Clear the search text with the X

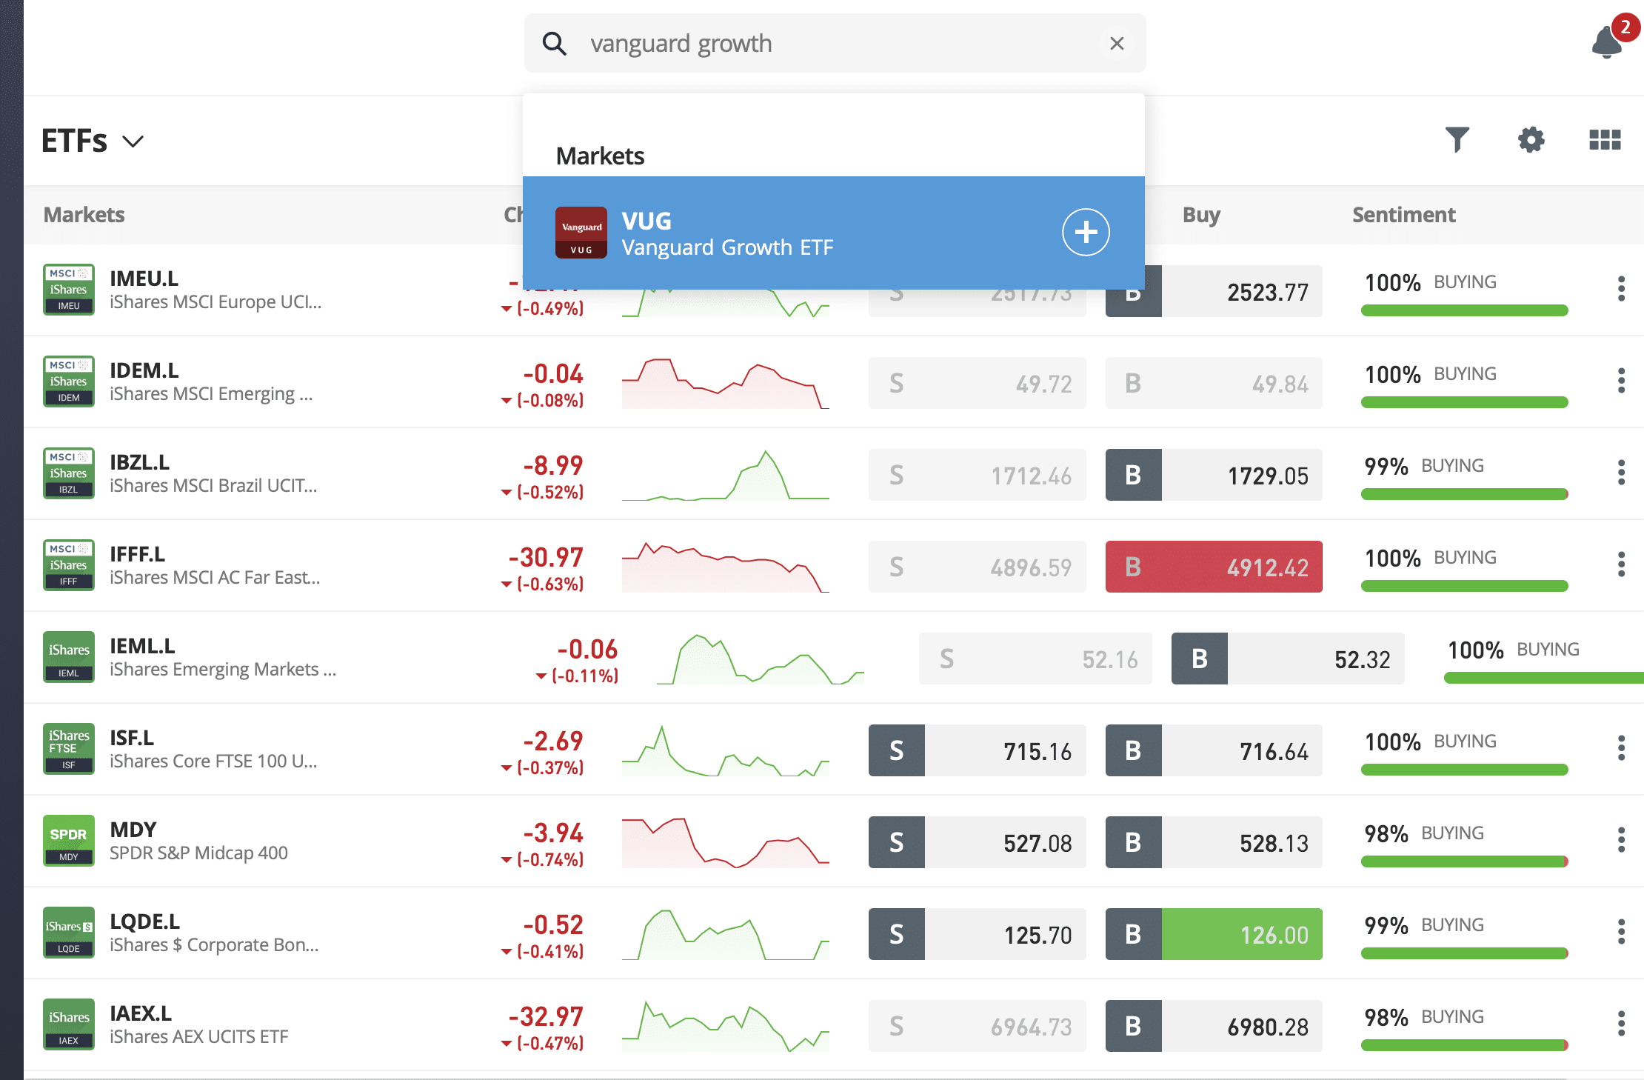tap(1117, 44)
